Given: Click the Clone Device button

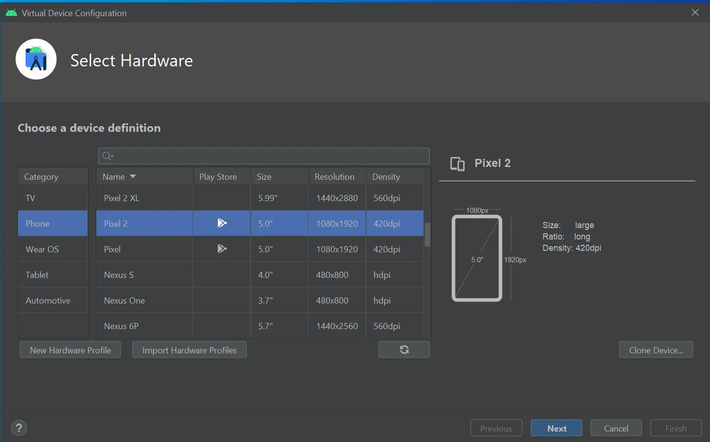Looking at the screenshot, I should pyautogui.click(x=656, y=350).
